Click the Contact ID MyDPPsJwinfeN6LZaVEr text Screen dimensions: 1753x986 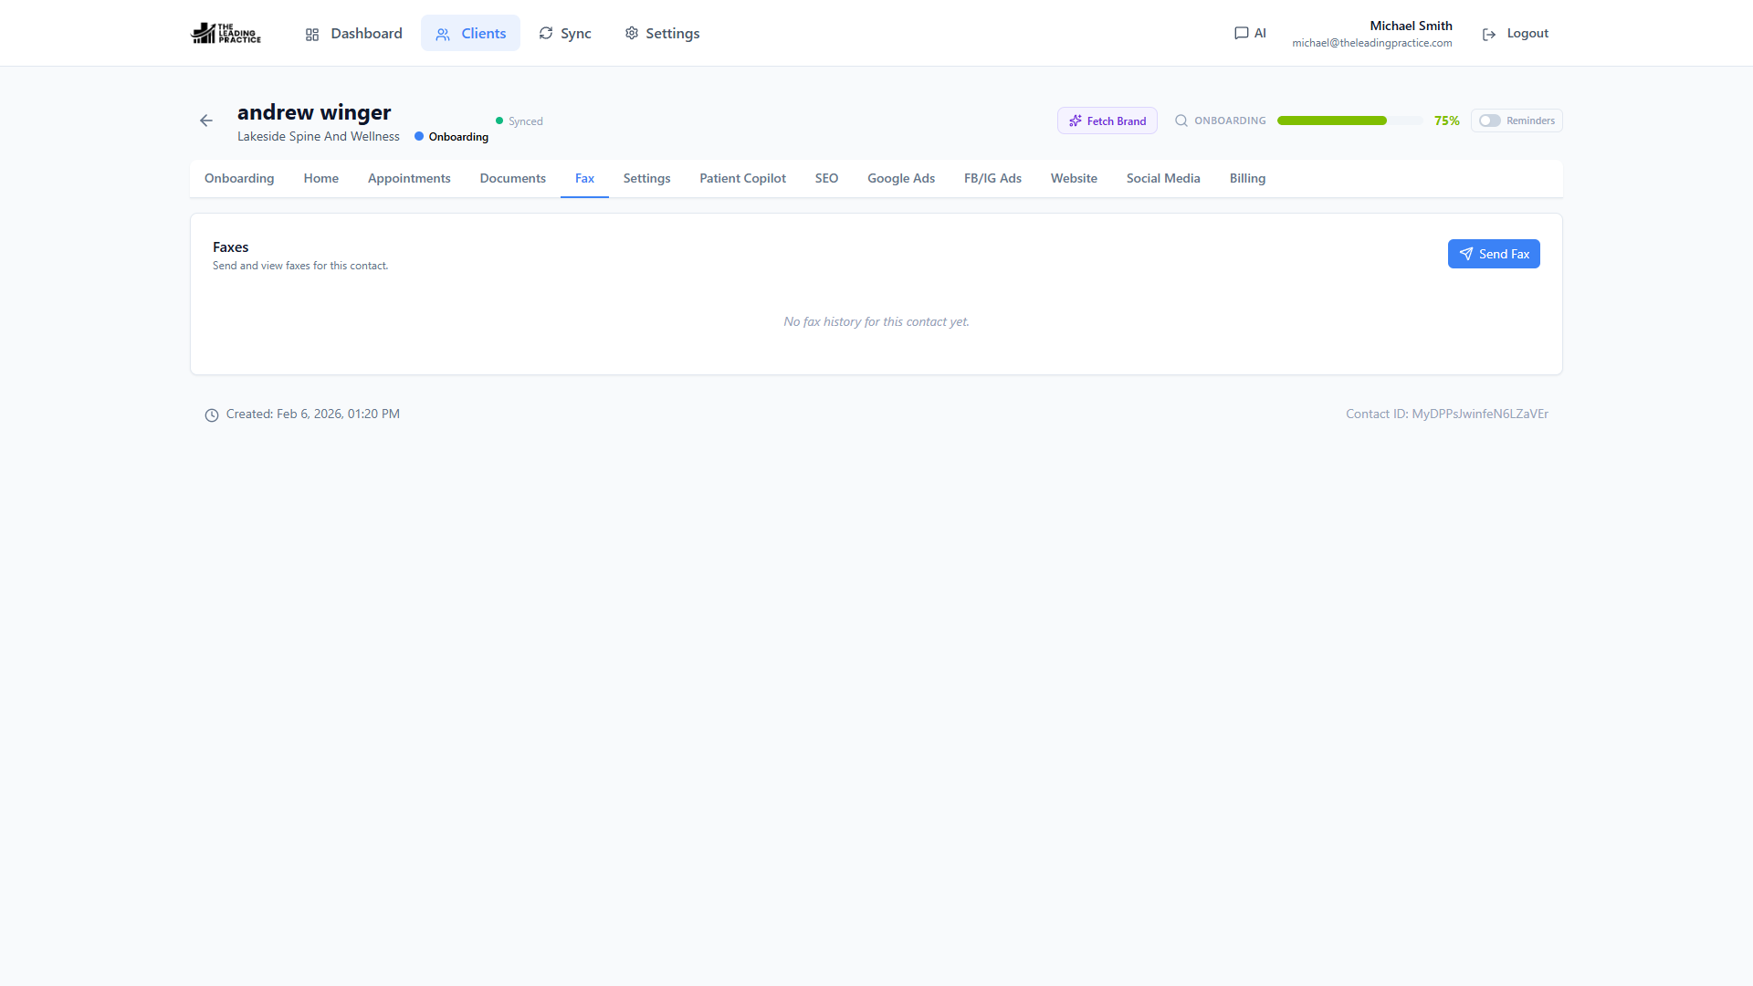click(1447, 414)
